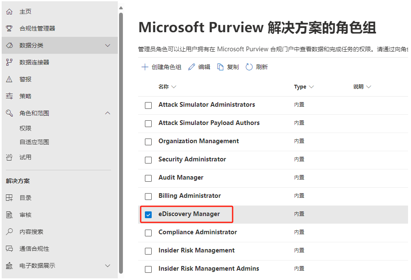Open the 说明 column sort dropdown
Viewport: 411px width, 280px height.
click(x=369, y=87)
